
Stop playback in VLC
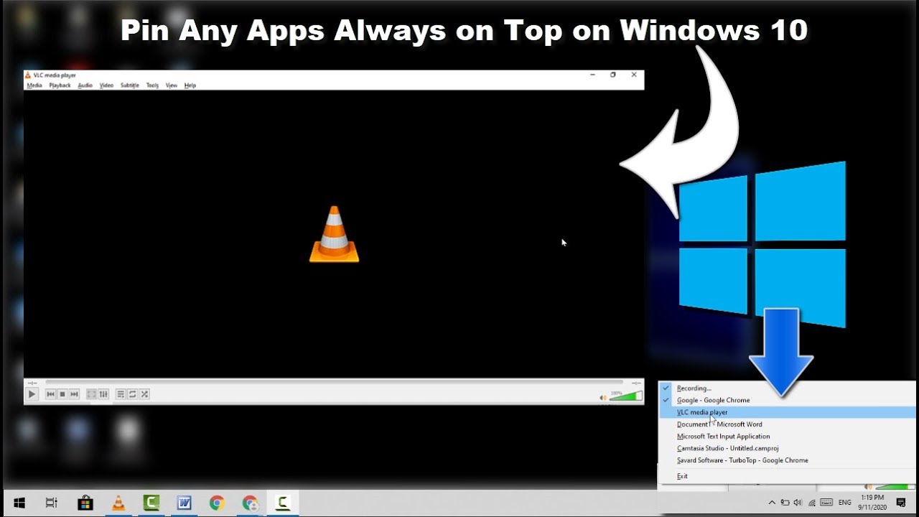coord(62,394)
